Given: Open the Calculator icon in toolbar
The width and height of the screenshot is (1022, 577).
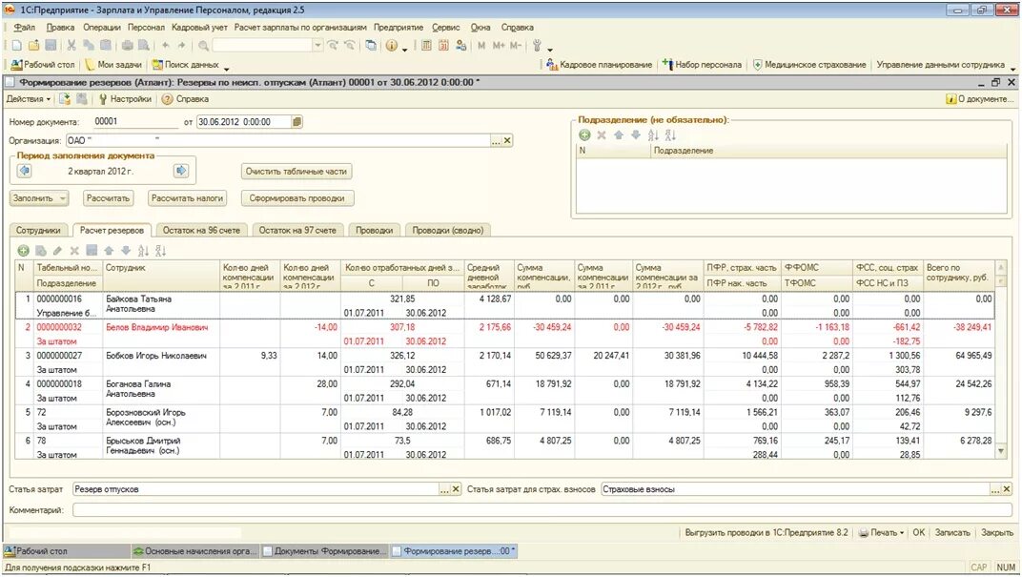Looking at the screenshot, I should tap(426, 46).
